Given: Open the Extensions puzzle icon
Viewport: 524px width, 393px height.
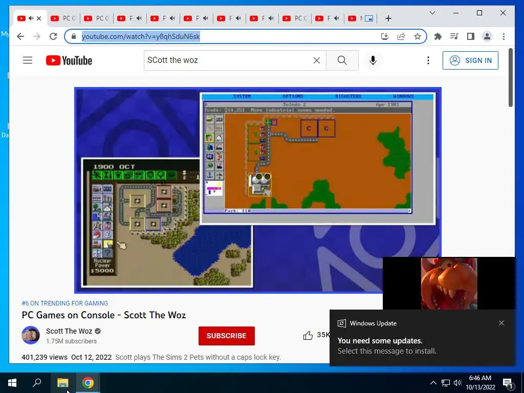Looking at the screenshot, I should coord(438,36).
